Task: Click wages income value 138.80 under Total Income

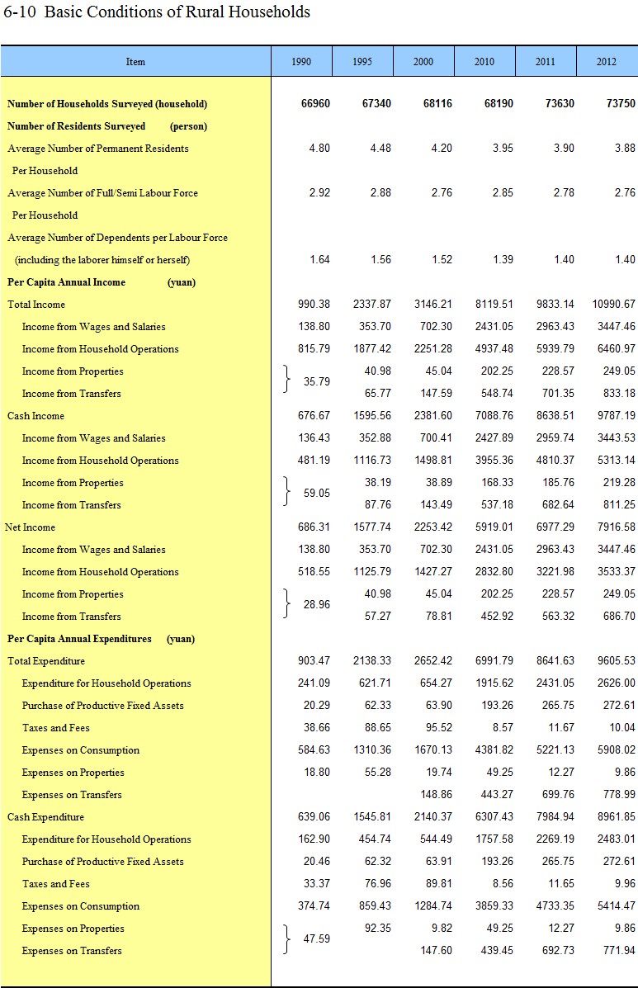Action: pyautogui.click(x=314, y=326)
